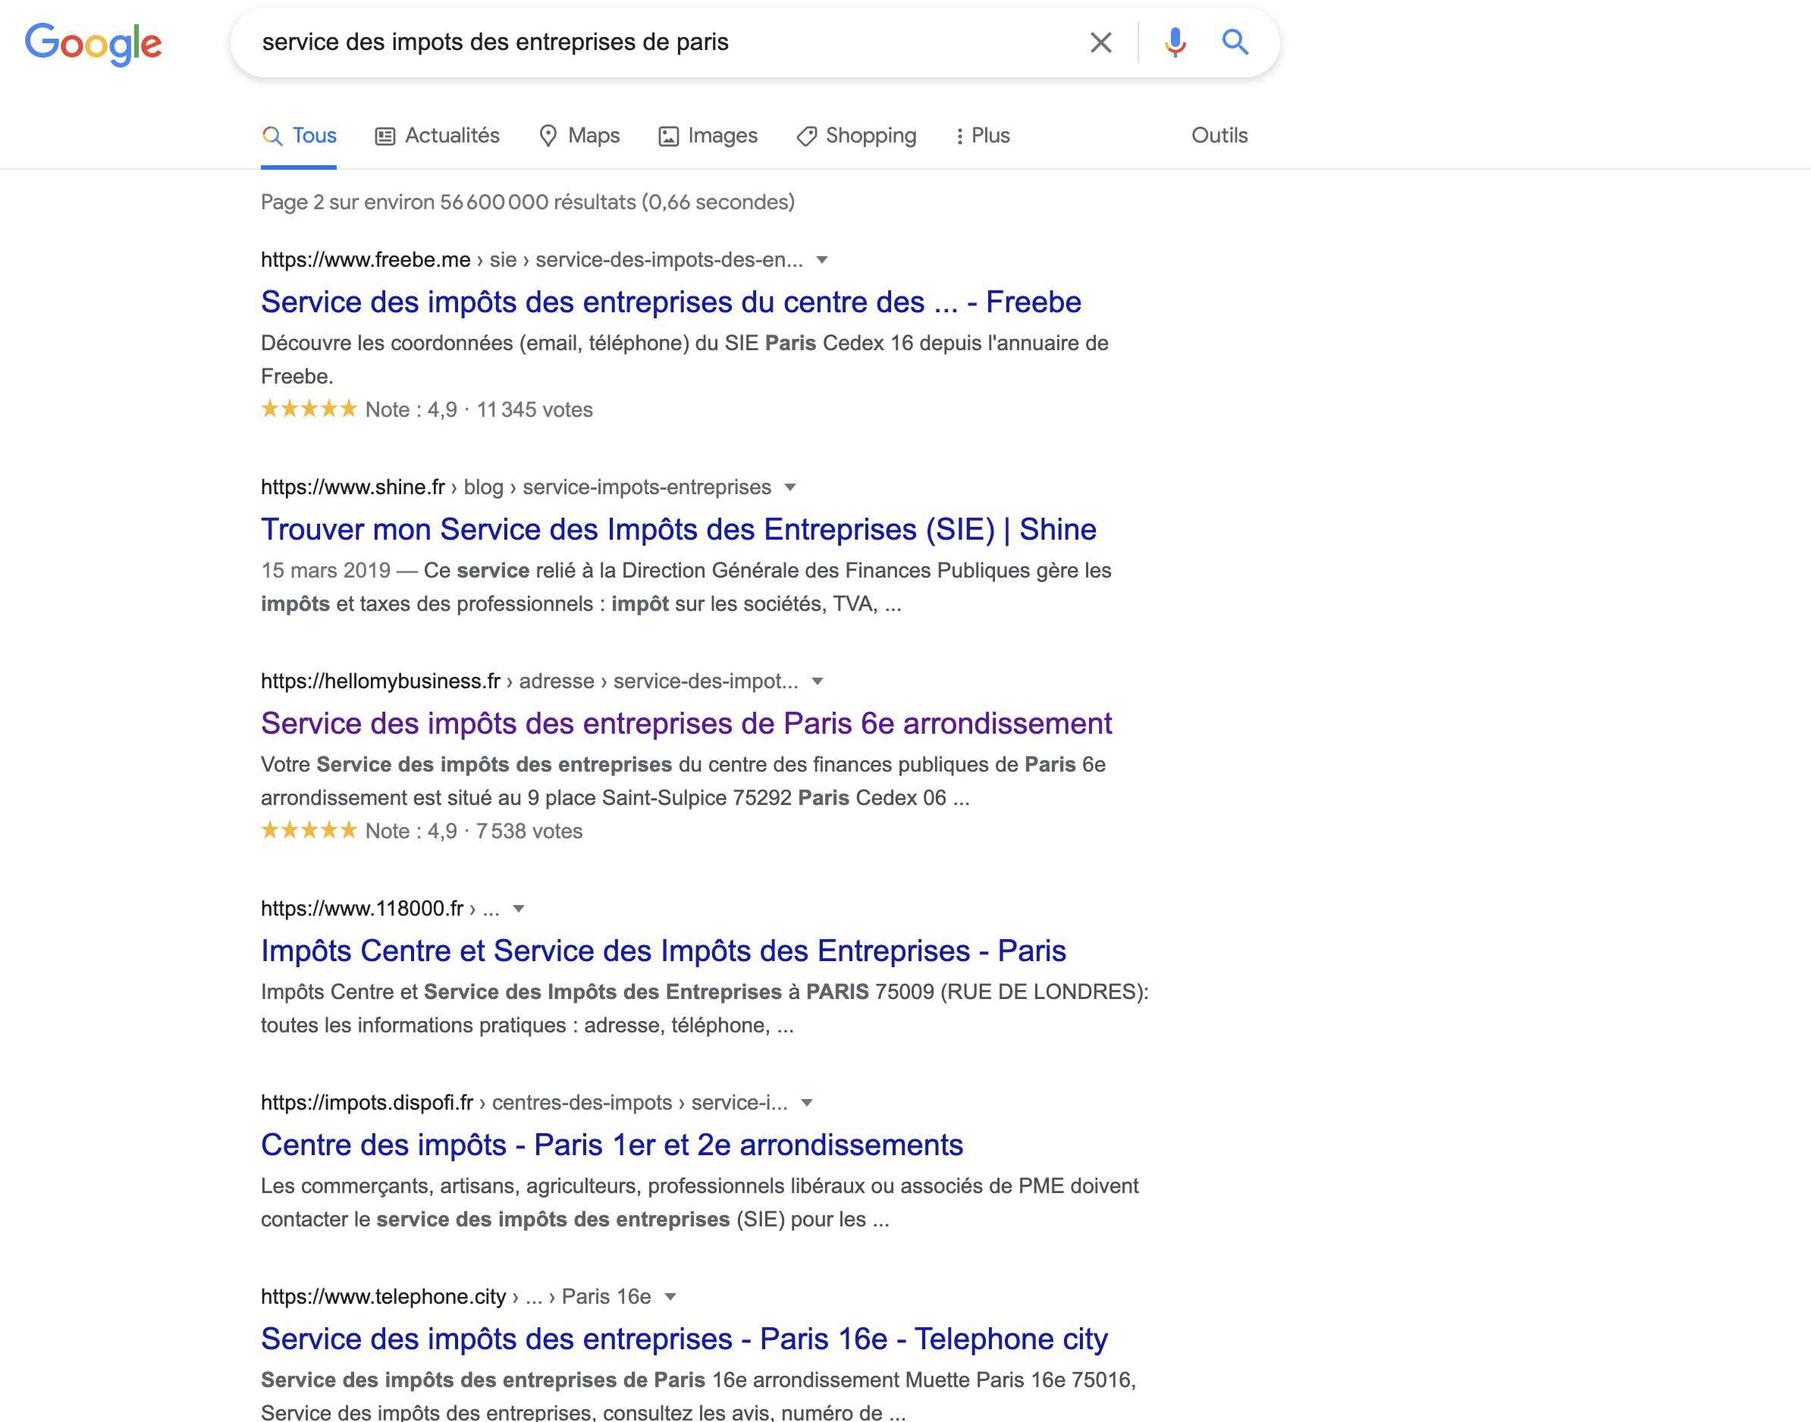Open the Outils search tools

tap(1219, 136)
